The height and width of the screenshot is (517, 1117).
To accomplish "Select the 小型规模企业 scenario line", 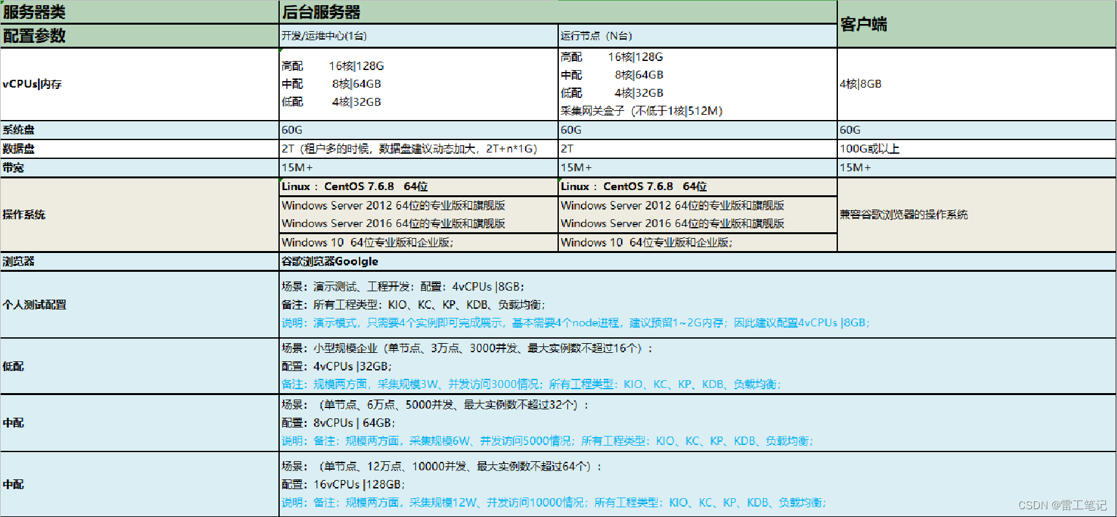I will [467, 348].
